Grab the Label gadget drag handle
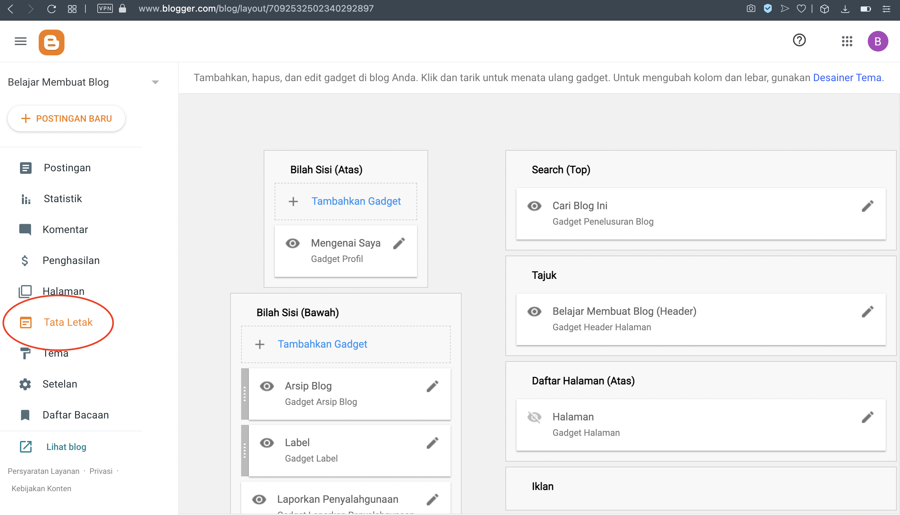The width and height of the screenshot is (900, 515). point(245,451)
